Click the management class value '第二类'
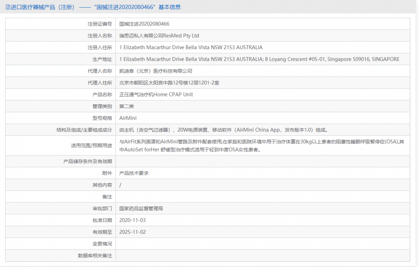Screen dimensions: 419x267 [126, 106]
